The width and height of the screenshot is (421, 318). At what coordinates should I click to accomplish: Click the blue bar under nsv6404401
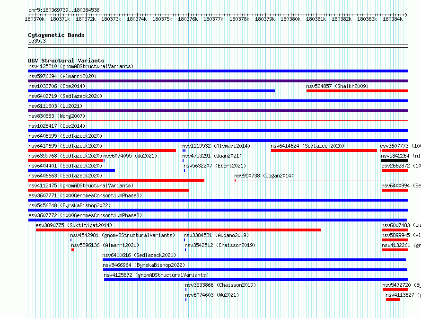[x=71, y=170]
